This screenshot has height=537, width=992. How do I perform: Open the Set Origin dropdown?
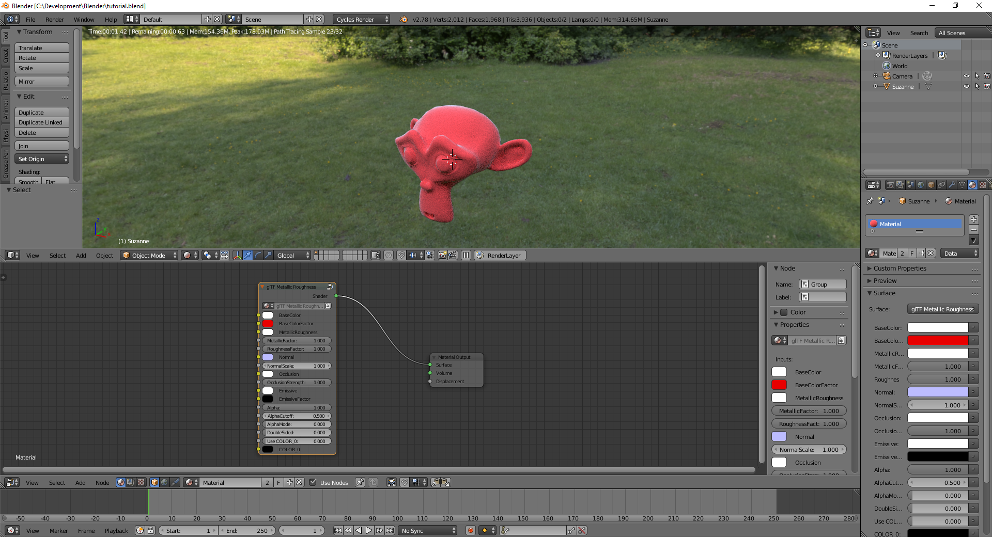point(42,159)
